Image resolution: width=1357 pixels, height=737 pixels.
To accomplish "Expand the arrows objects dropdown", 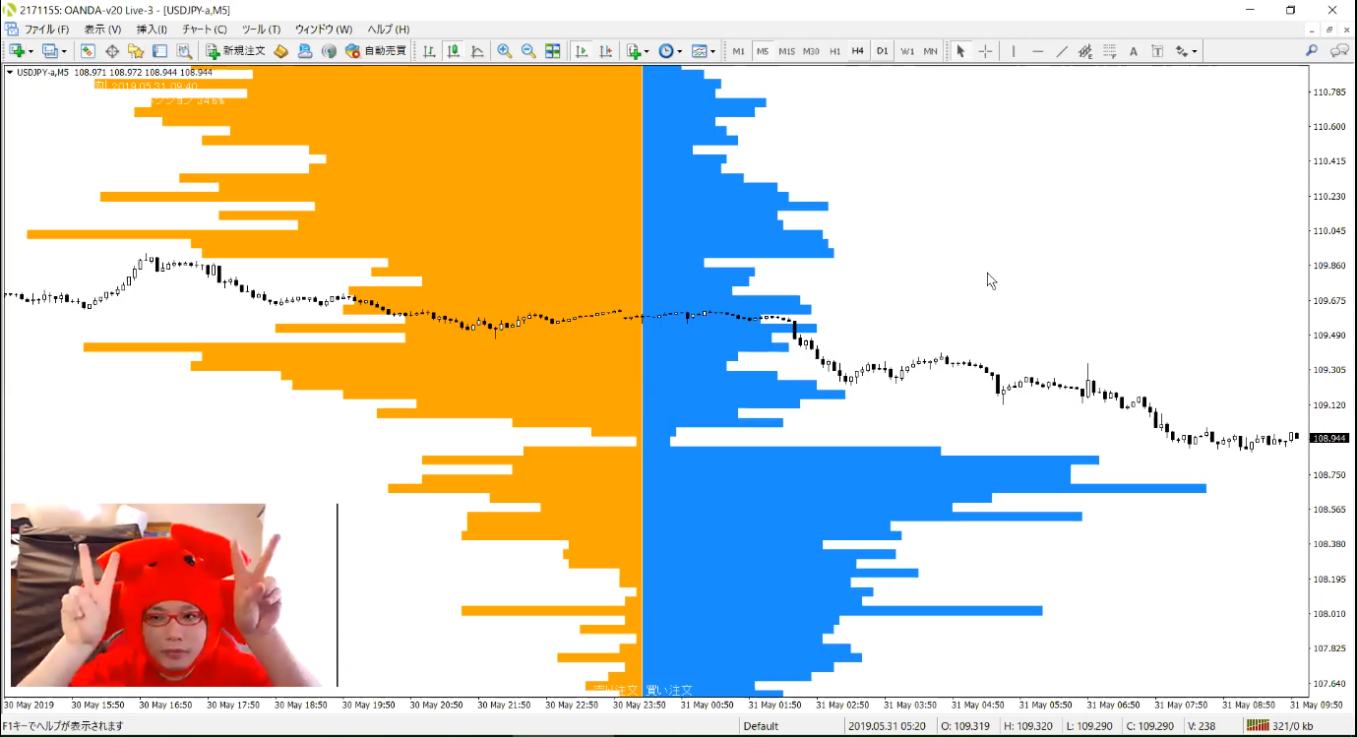I will click(1195, 51).
